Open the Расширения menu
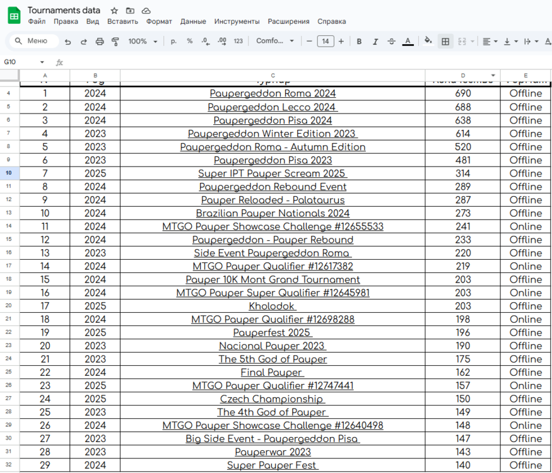Viewport: 552px width, 473px height. (x=288, y=21)
